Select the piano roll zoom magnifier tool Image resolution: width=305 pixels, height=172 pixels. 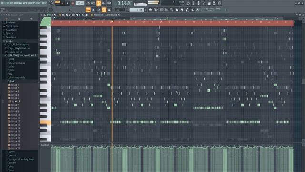(83, 15)
